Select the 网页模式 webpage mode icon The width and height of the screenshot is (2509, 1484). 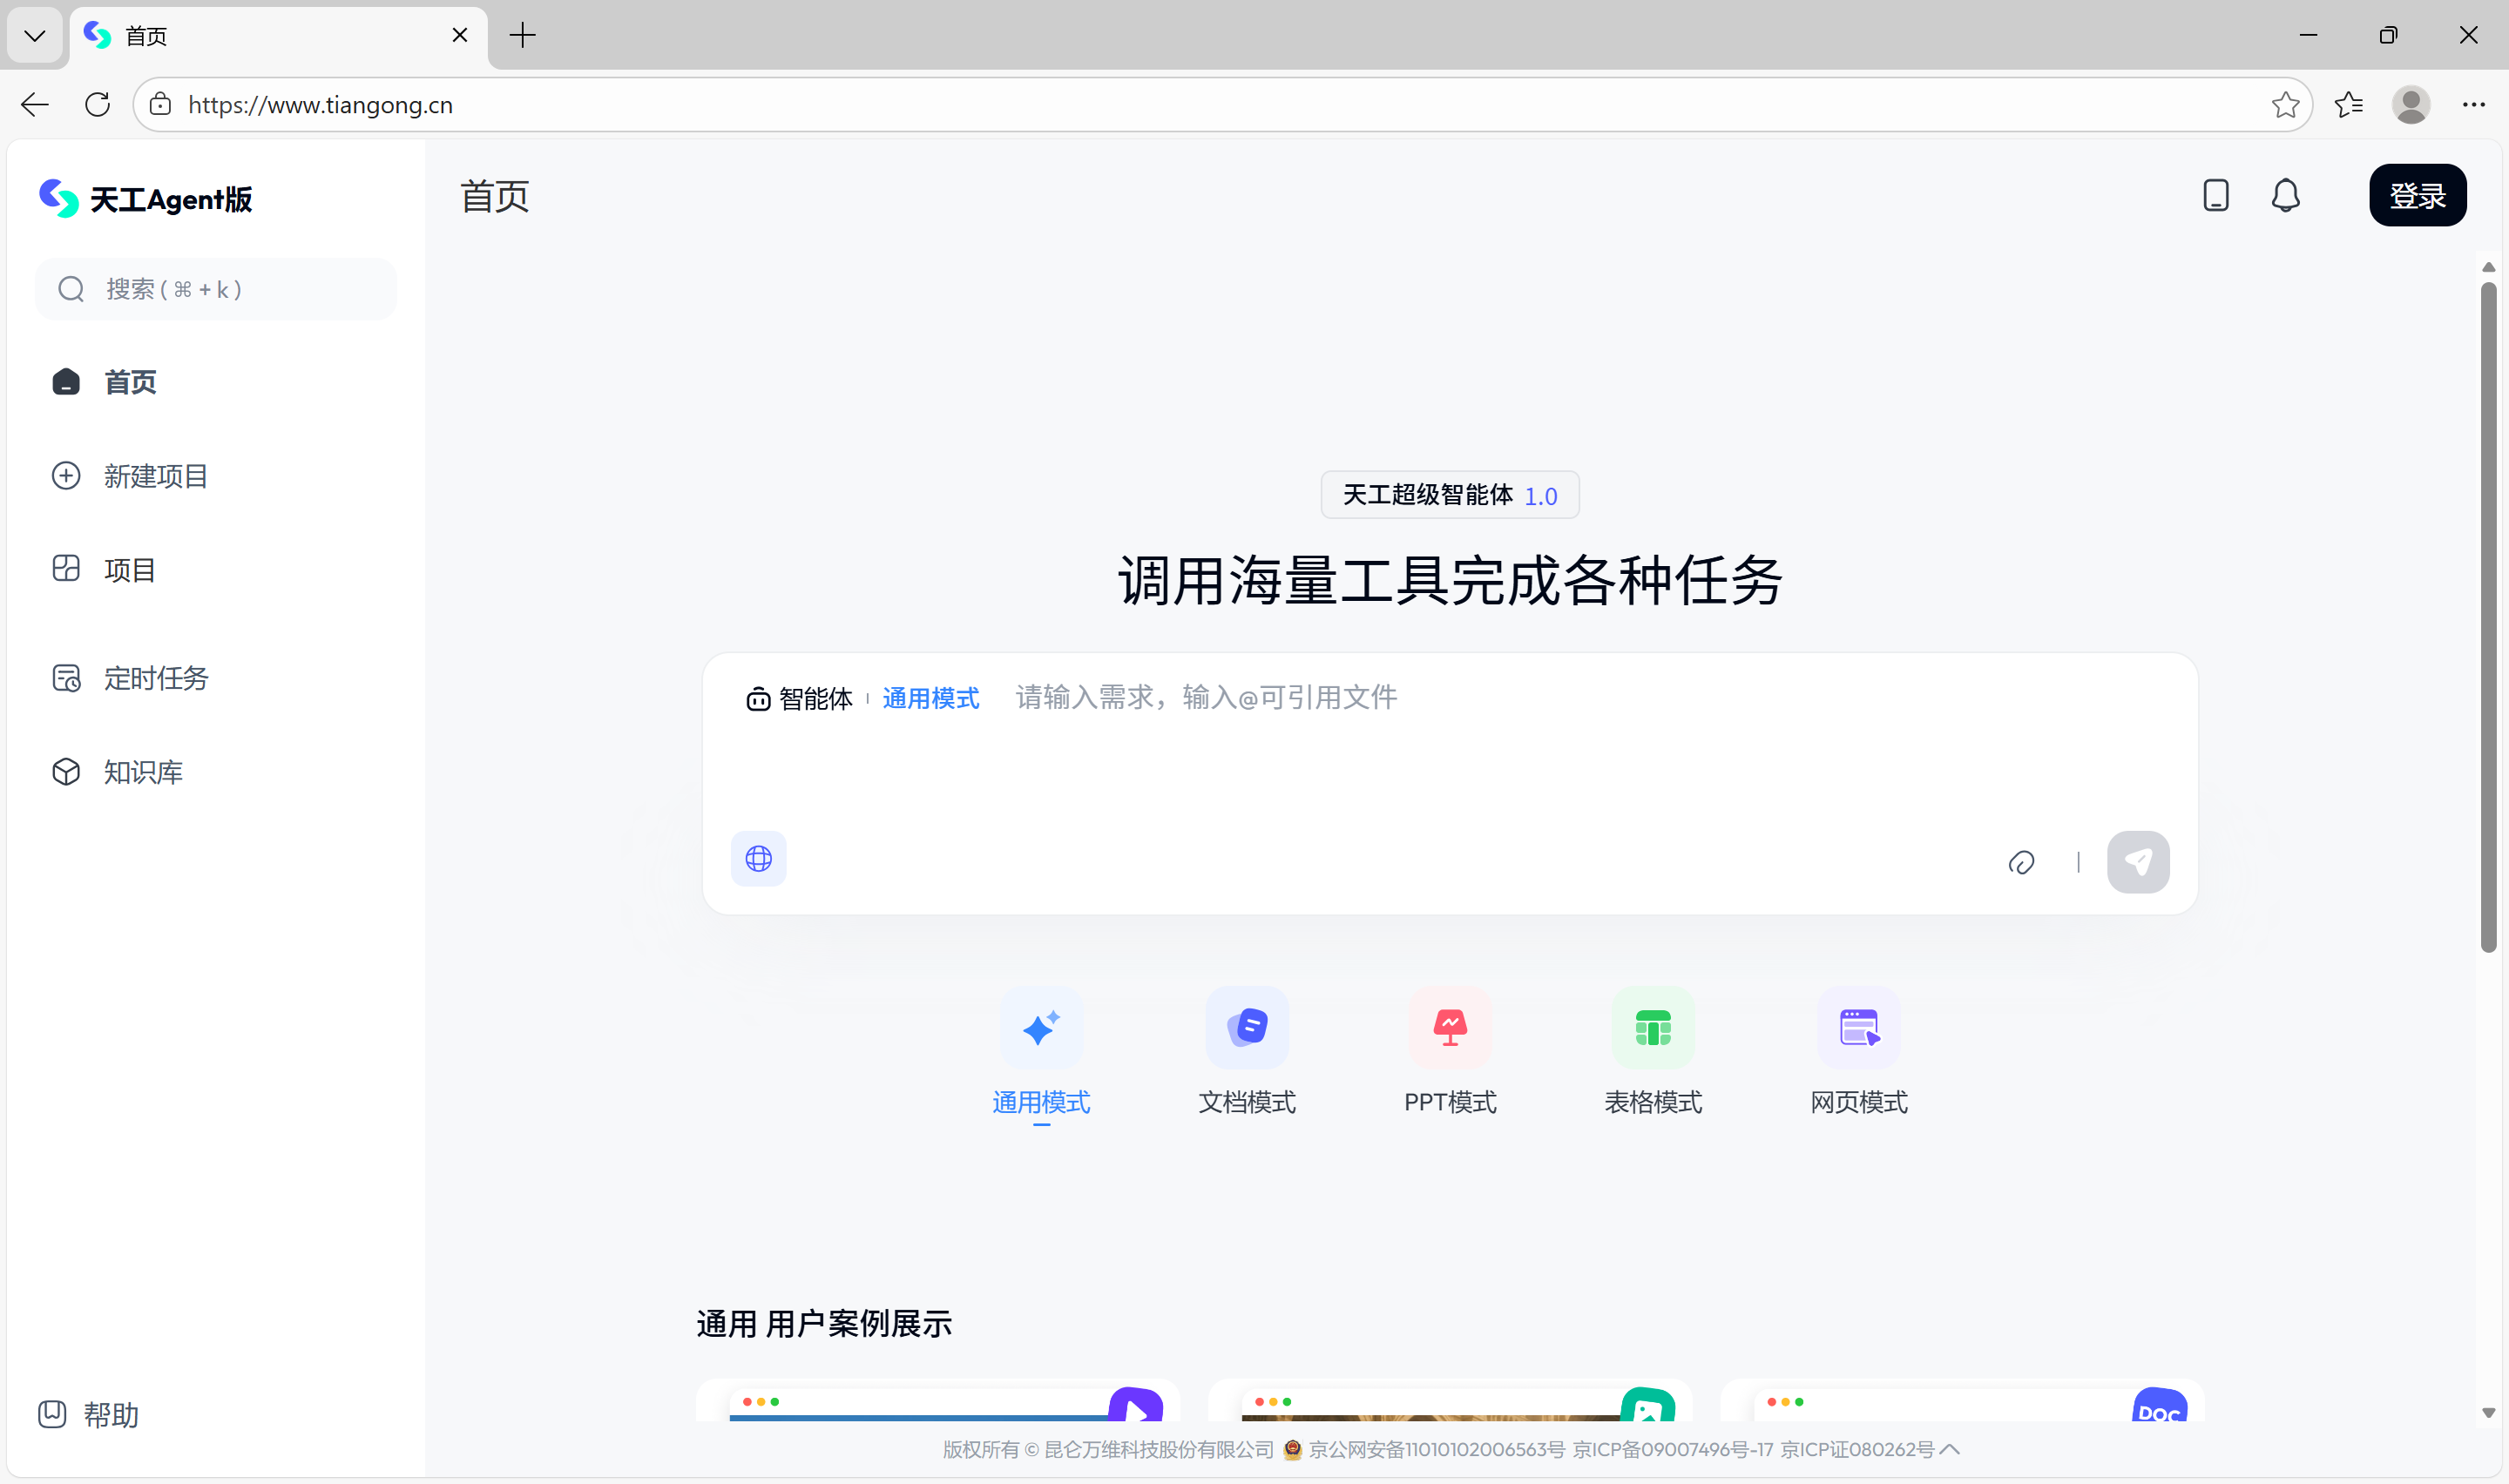[1858, 1028]
